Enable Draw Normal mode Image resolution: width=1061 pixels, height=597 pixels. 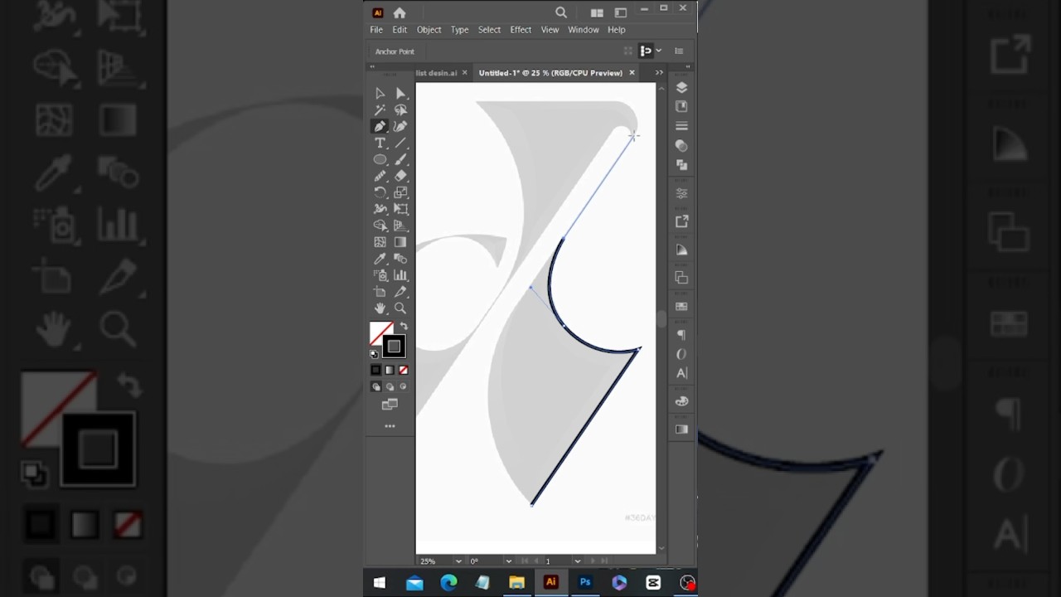pyautogui.click(x=376, y=386)
